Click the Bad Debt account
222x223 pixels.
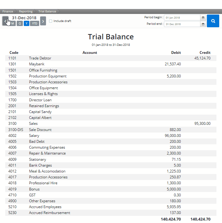point(37,142)
